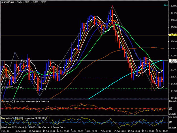Click the 1.02630 price axis label
177x133 pixels.
173,41
